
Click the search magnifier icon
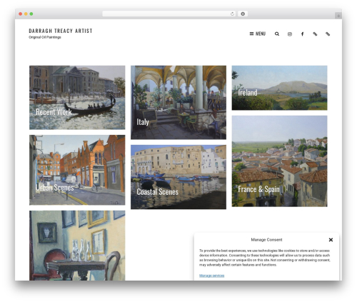277,34
